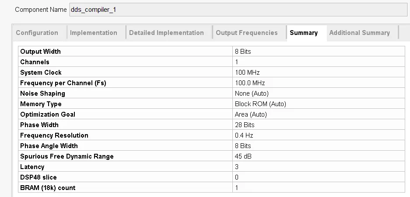This screenshot has height=197, width=410.
Task: Select the Output Width row label
Action: tap(41, 52)
